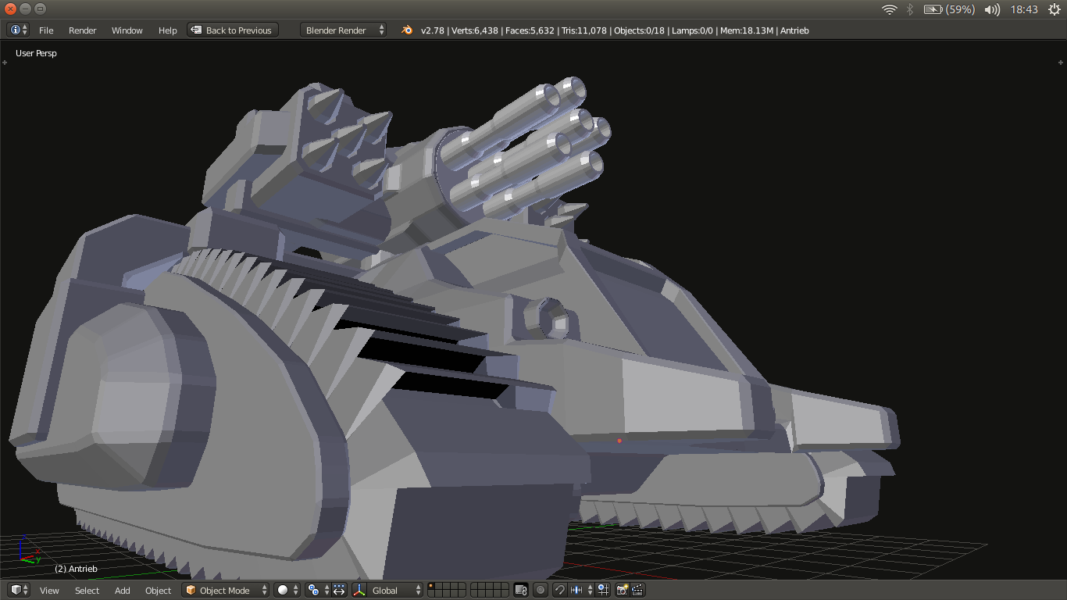Open the volume control in the top panel
The height and width of the screenshot is (600, 1067).
992,9
